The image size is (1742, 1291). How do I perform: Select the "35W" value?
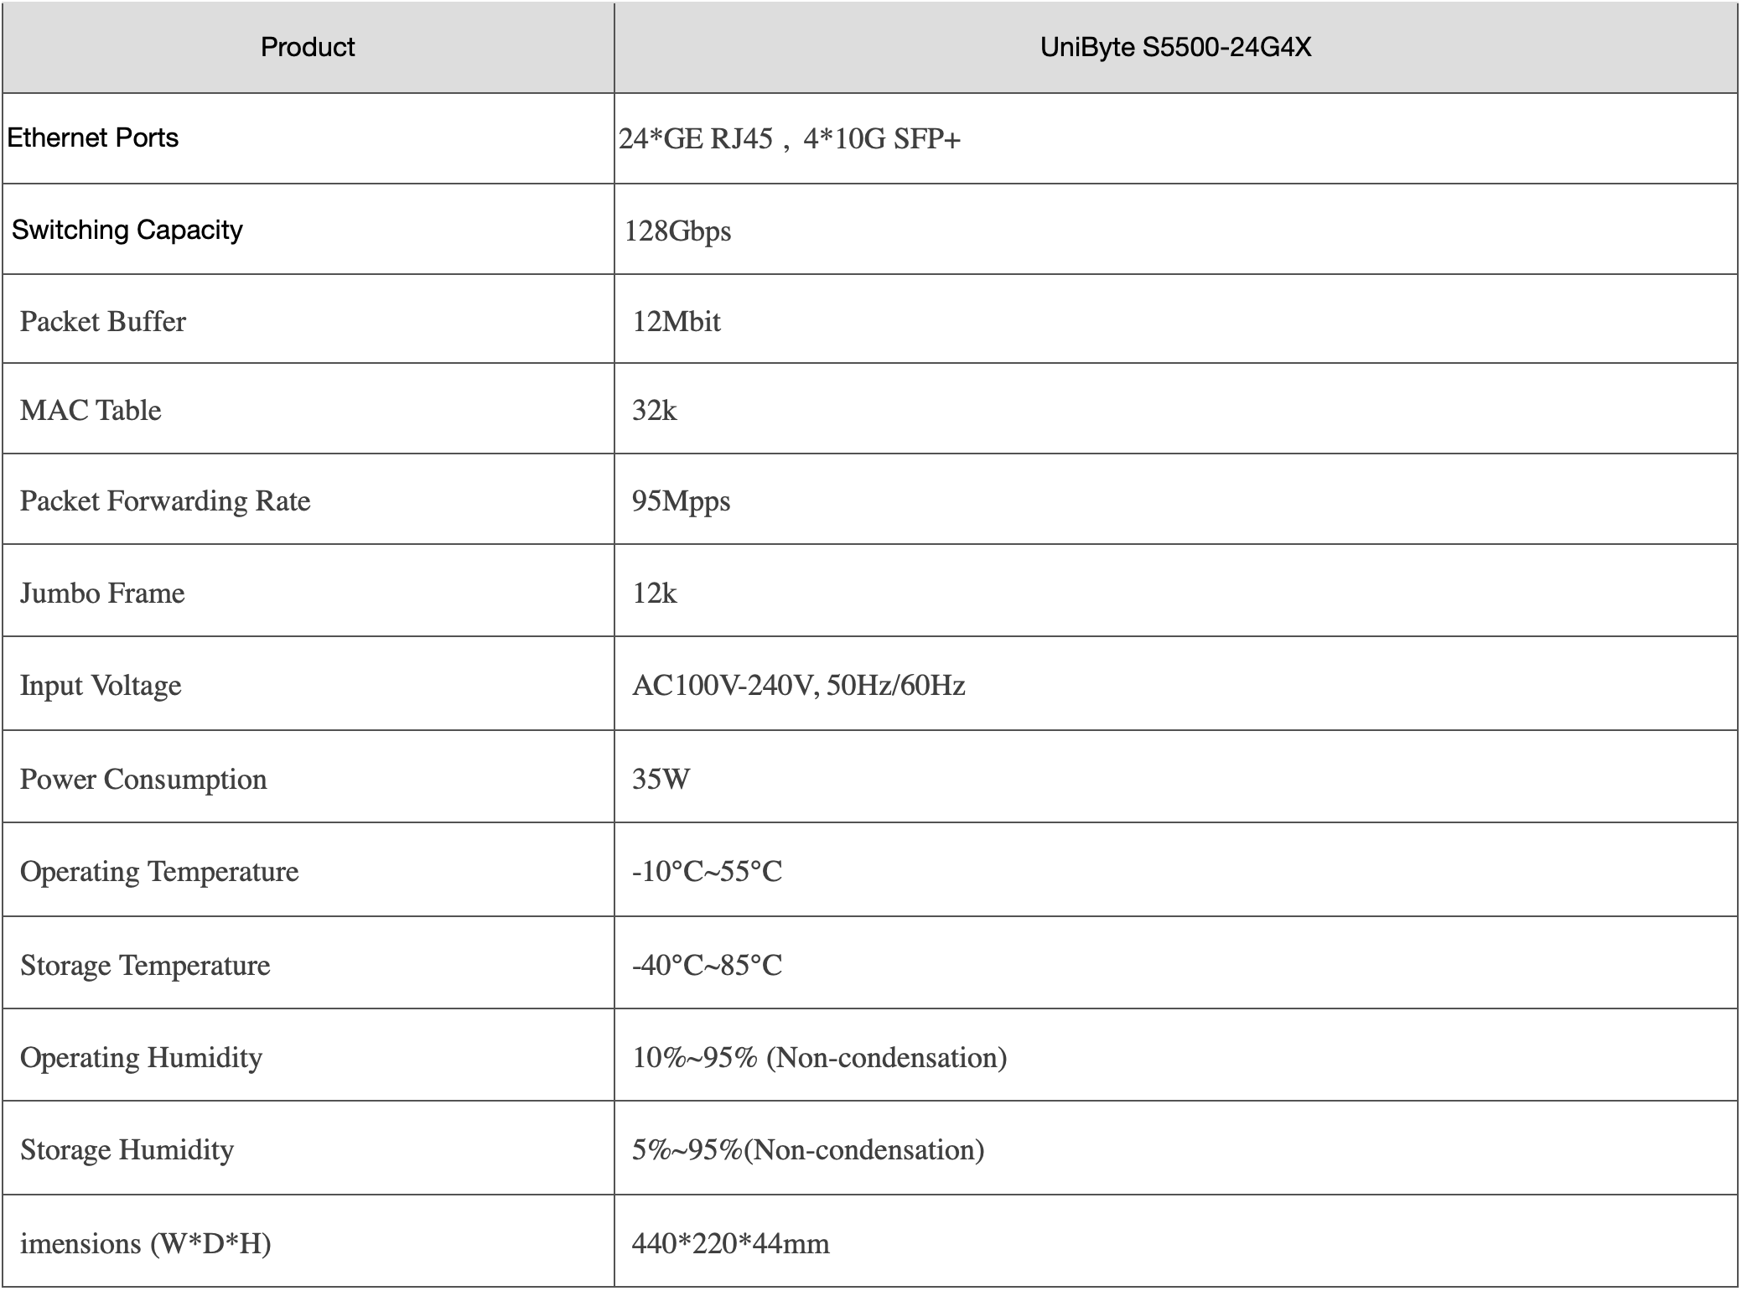(x=661, y=779)
